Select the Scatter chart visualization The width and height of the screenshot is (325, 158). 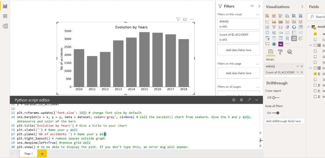(281, 27)
